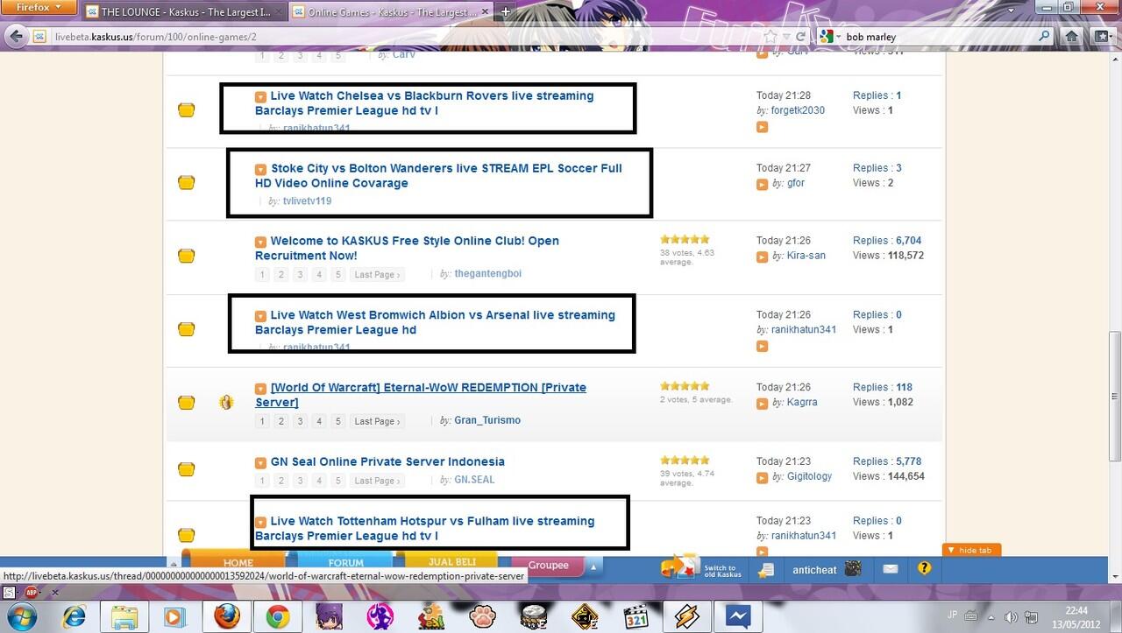
Task: Open the HOME tab in bottom bar
Action: 238,563
